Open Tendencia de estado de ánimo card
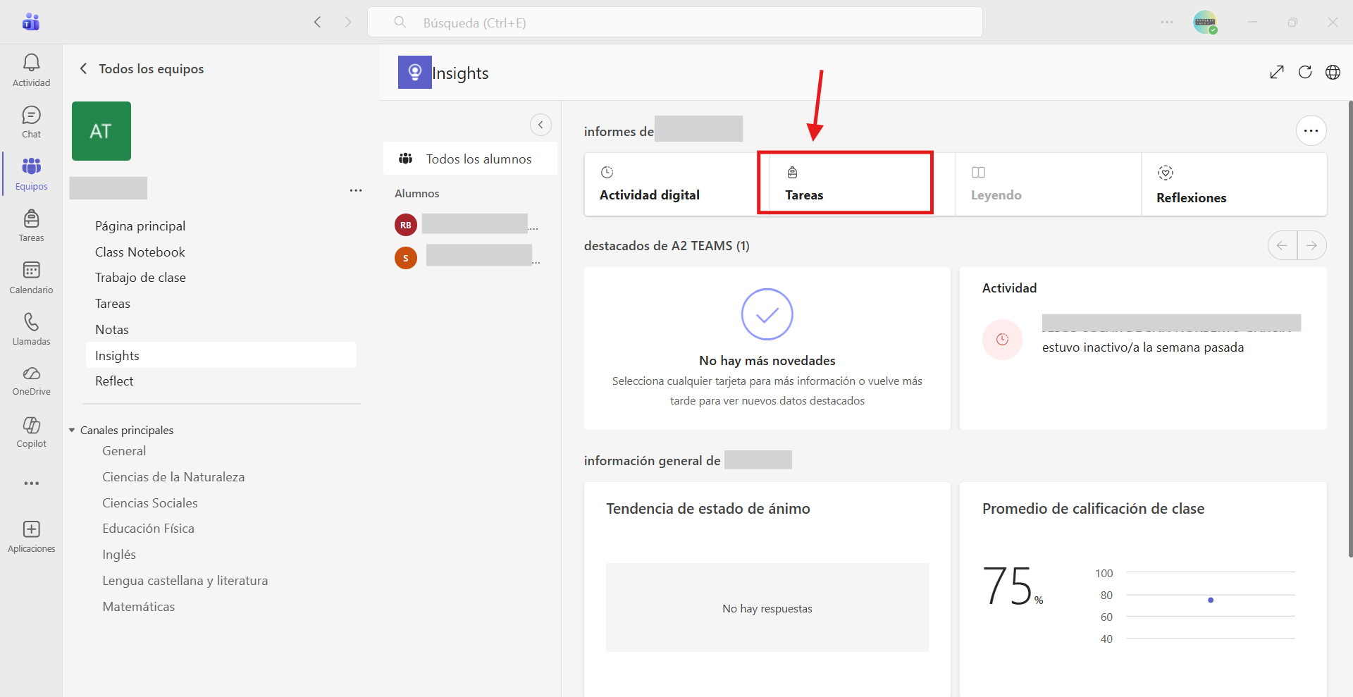The width and height of the screenshot is (1353, 697). [767, 589]
